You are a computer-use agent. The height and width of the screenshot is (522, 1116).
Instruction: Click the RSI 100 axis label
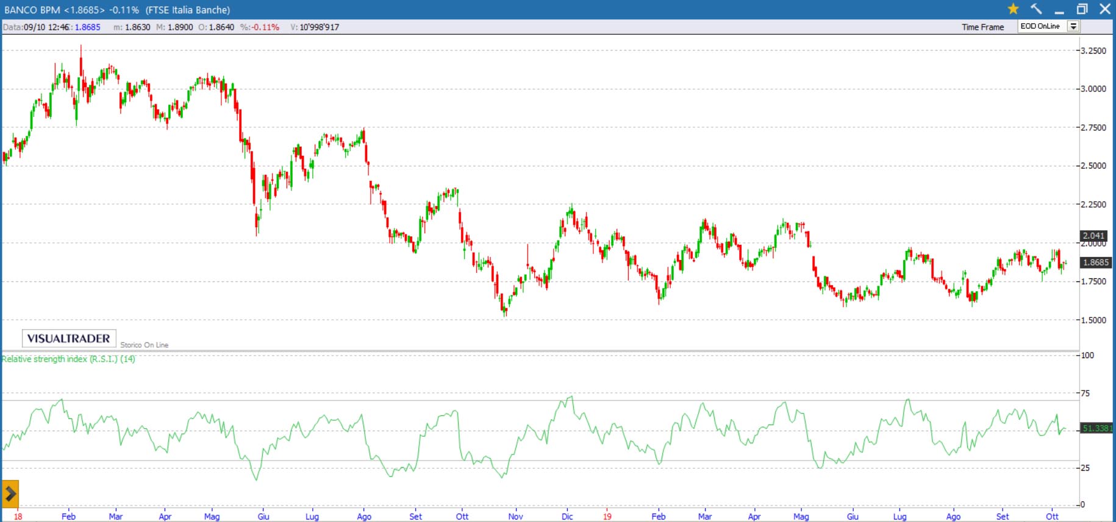coord(1087,355)
